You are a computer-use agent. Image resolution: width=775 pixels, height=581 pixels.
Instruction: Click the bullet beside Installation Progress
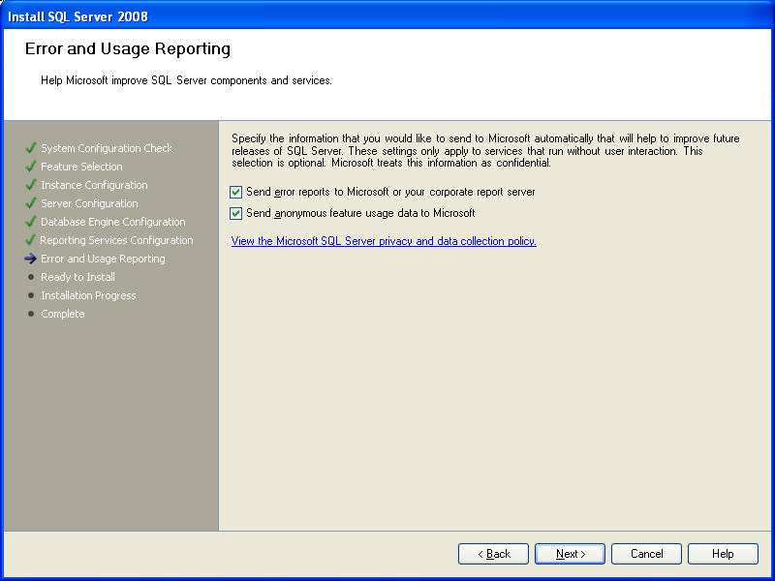[31, 295]
